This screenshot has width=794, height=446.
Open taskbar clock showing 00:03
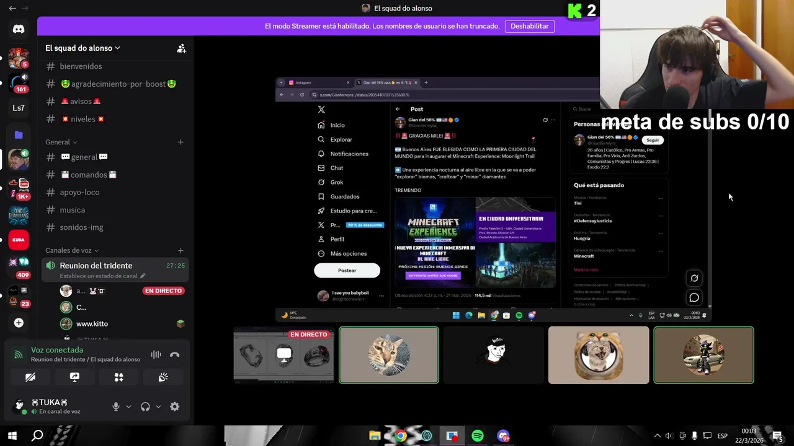[749, 435]
